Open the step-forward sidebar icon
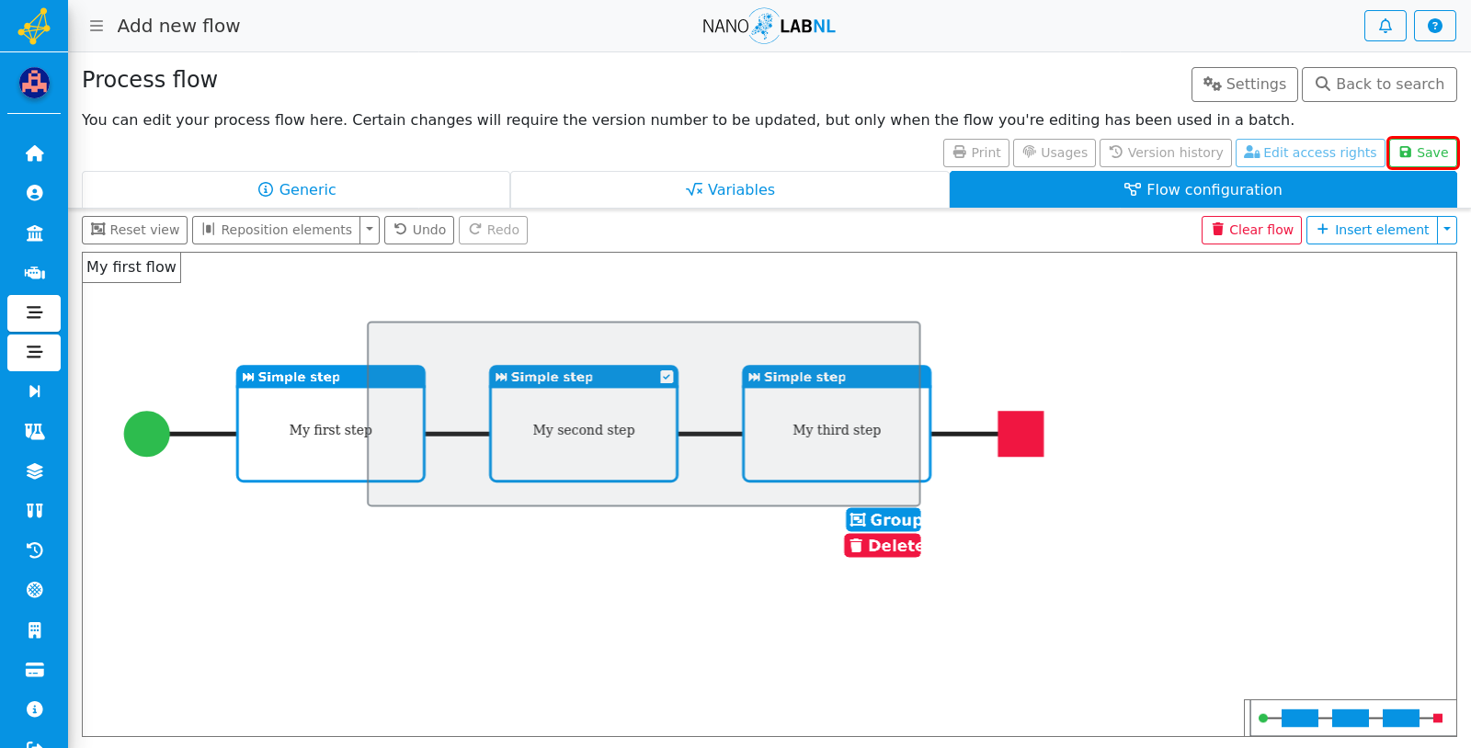The image size is (1471, 748). (x=34, y=391)
